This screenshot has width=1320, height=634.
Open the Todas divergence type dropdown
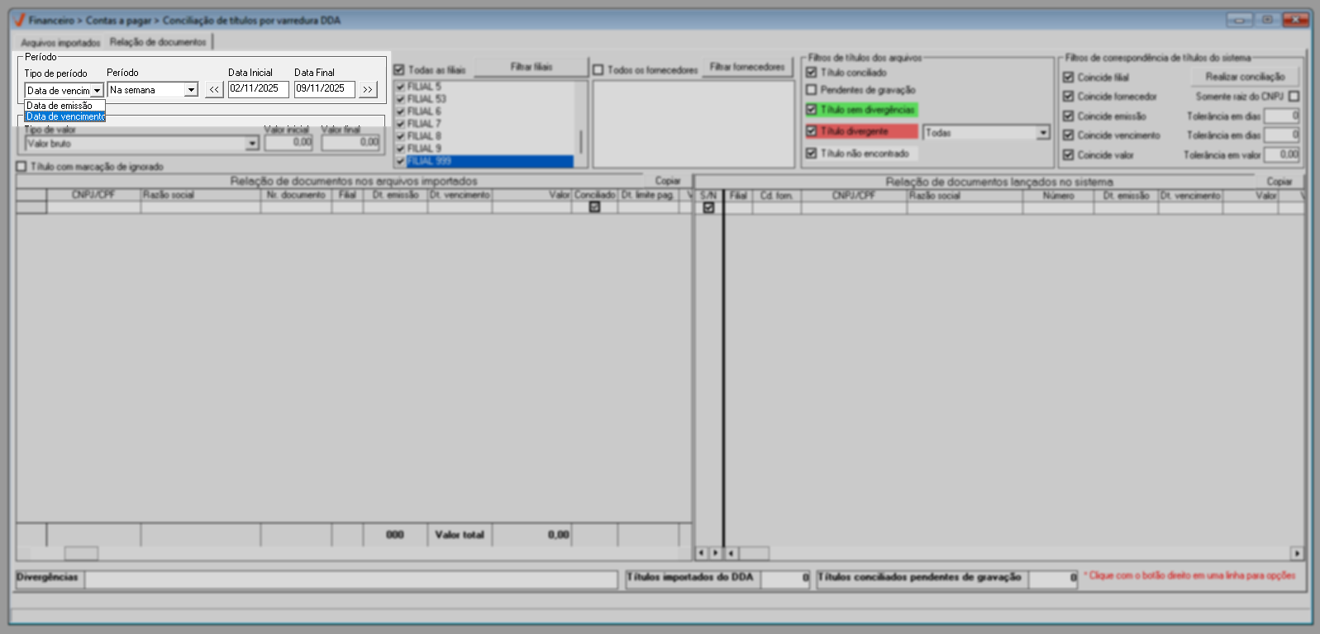(1043, 133)
